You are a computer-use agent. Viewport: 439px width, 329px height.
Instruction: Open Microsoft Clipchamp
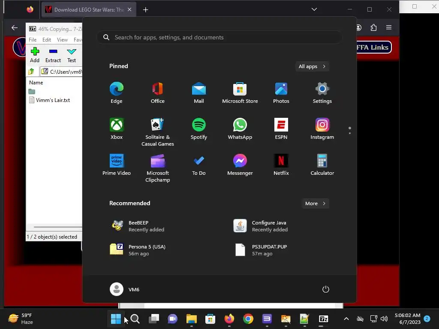coord(158,168)
